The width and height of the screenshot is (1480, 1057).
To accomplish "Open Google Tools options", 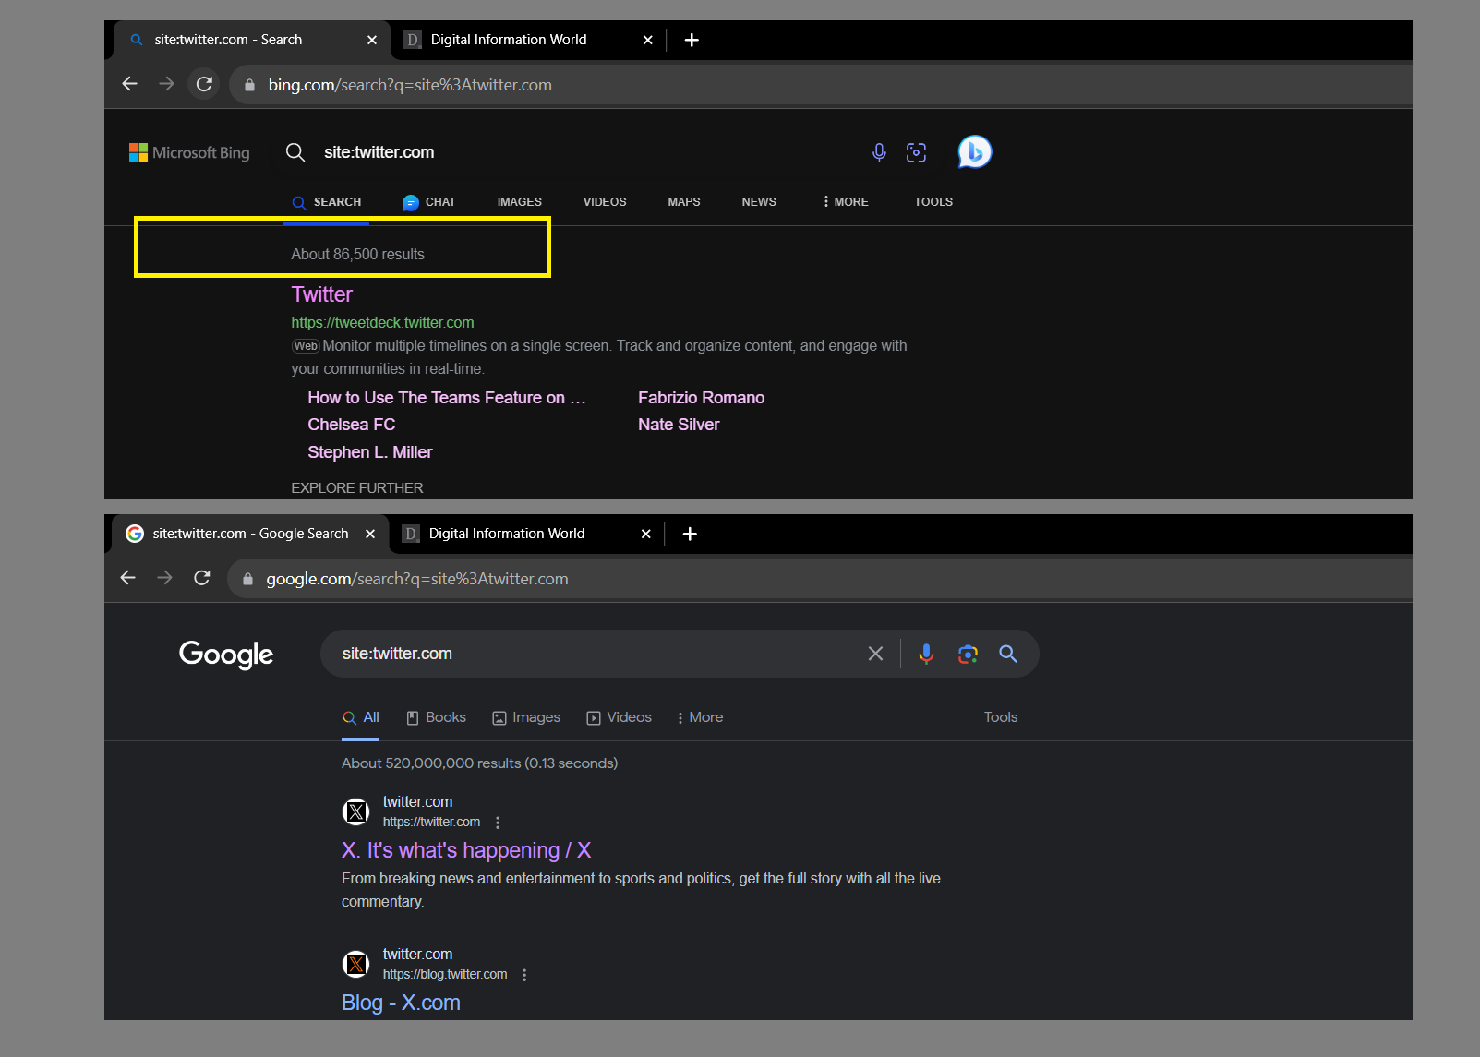I will (x=1001, y=717).
